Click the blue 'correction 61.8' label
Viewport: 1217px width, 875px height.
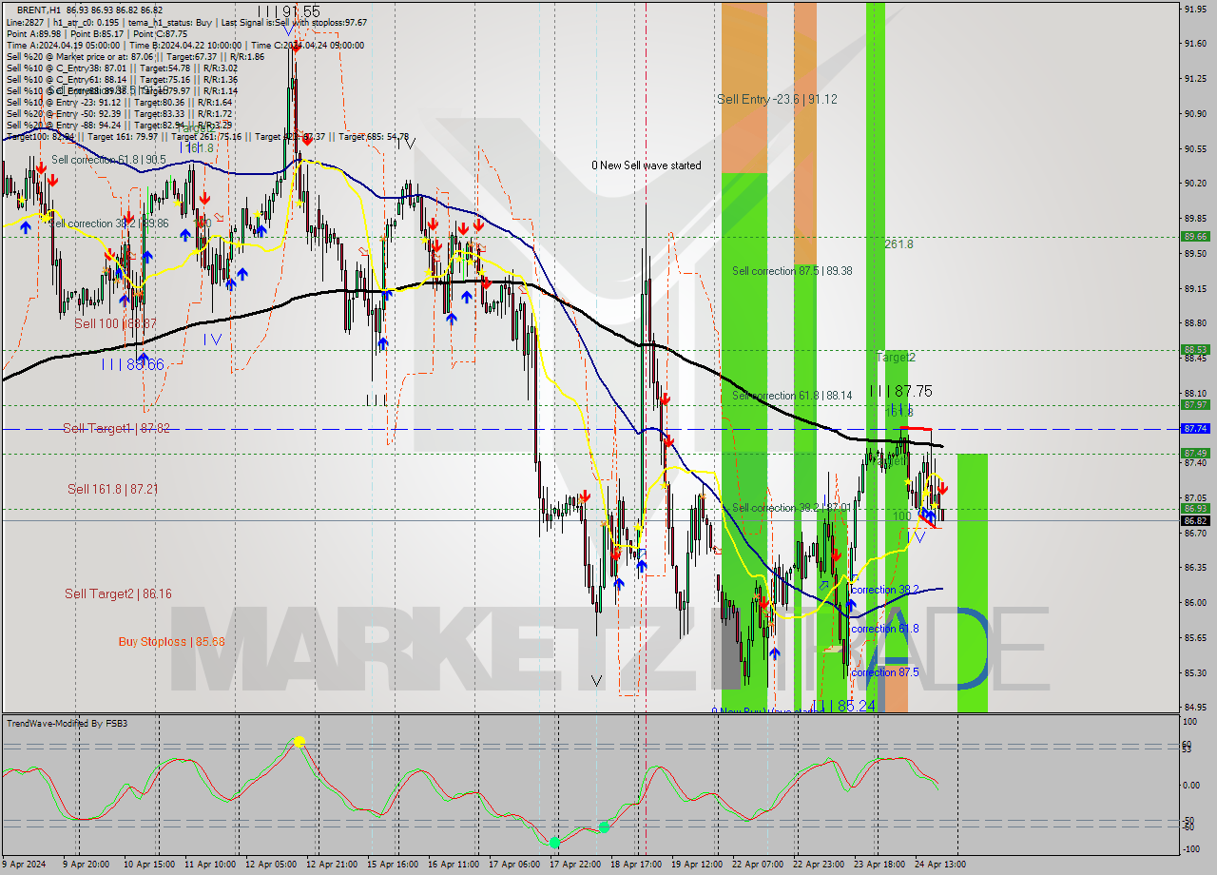885,629
